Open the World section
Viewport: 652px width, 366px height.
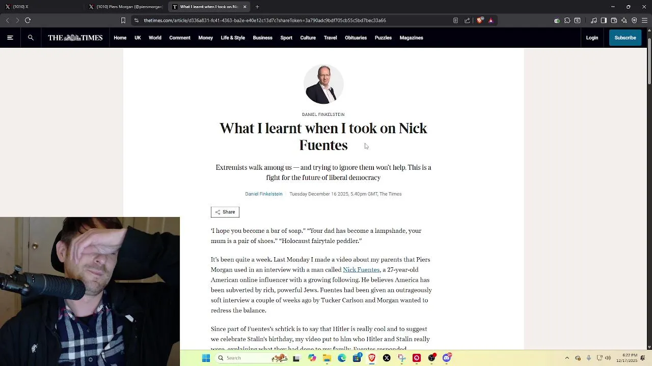(155, 38)
